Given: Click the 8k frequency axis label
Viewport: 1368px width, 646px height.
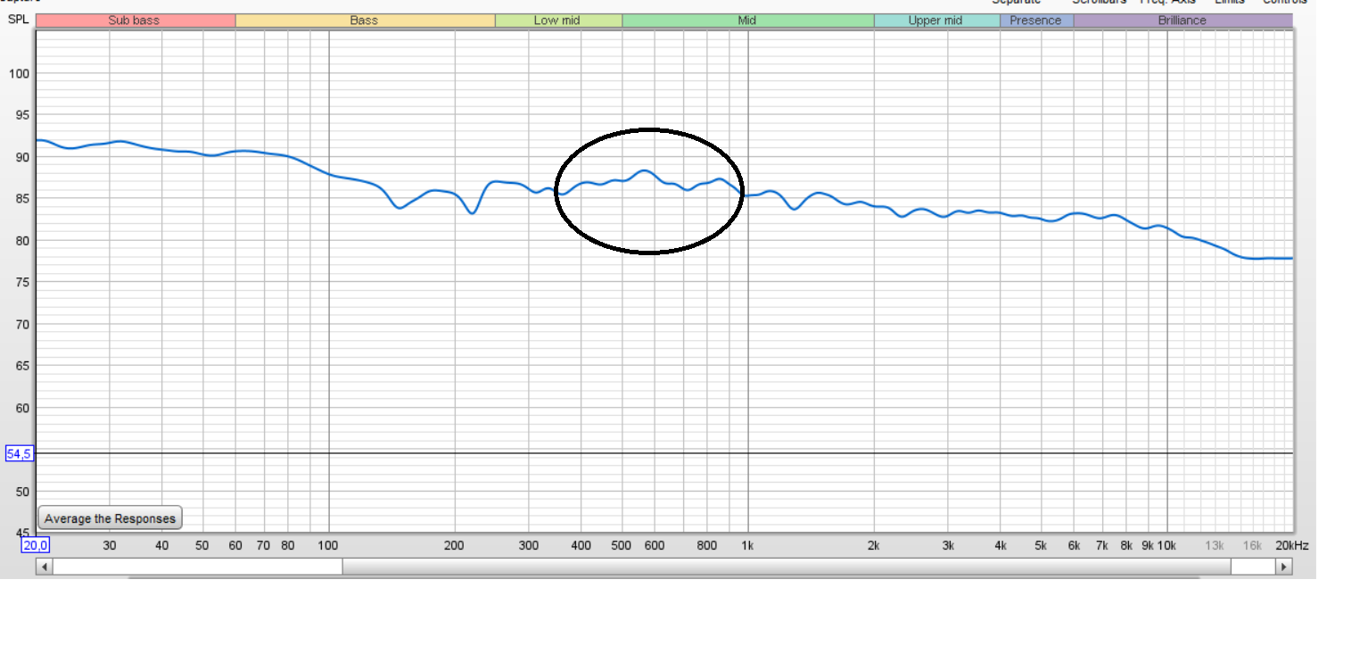Looking at the screenshot, I should tap(1126, 545).
